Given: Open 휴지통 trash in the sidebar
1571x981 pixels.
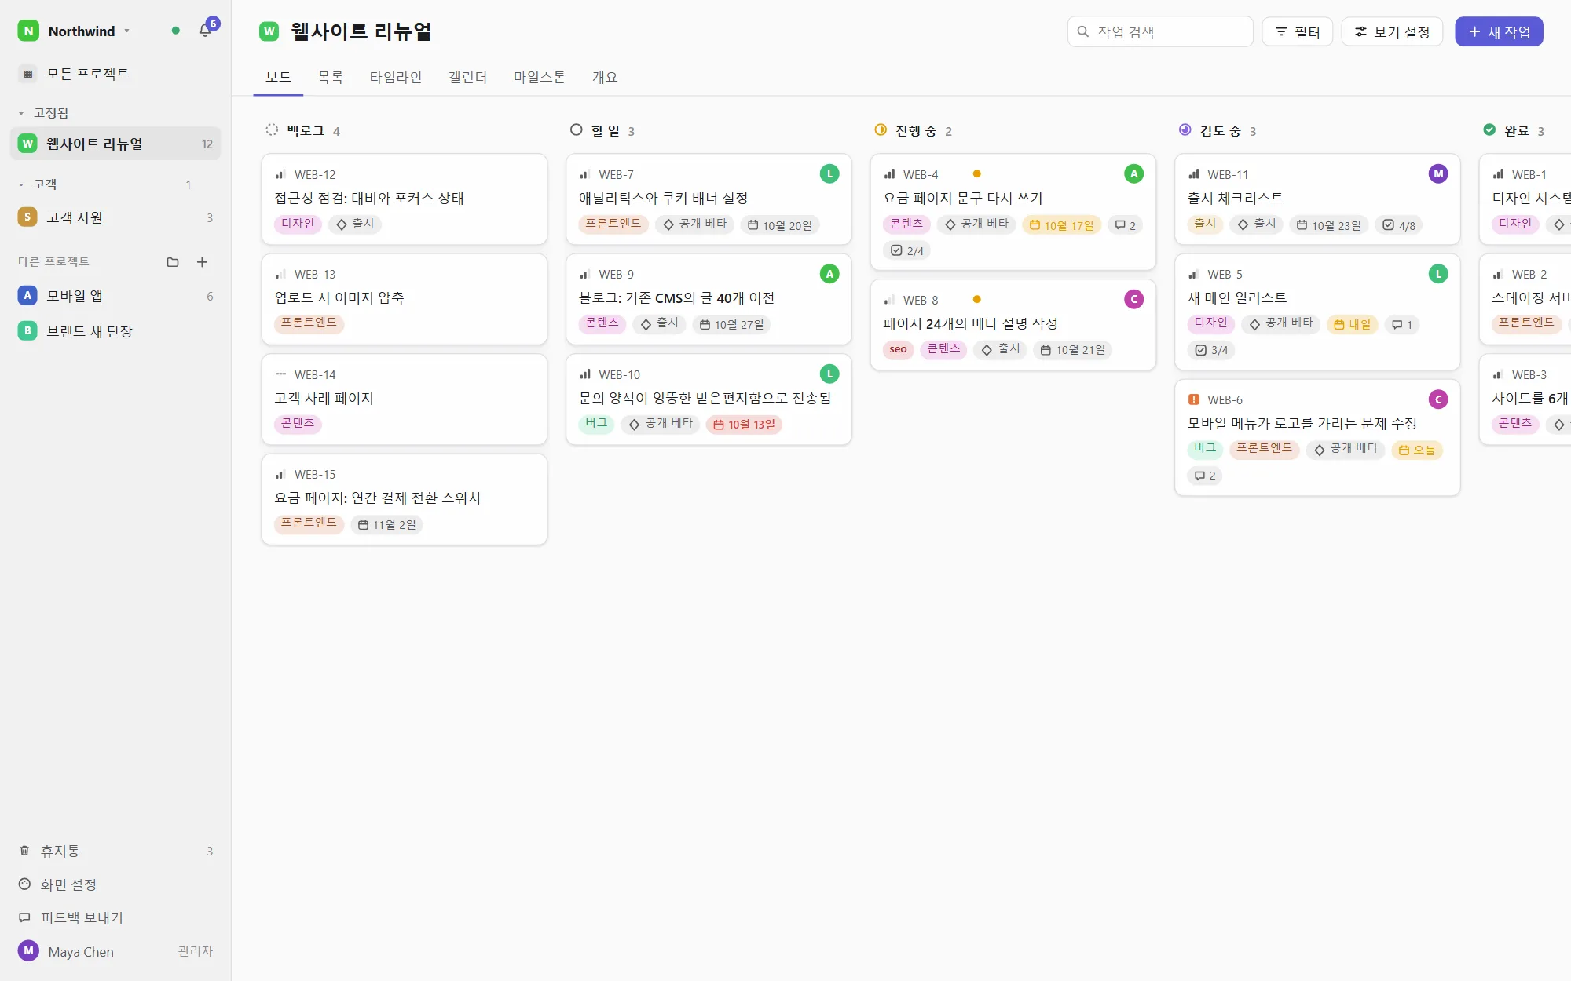Looking at the screenshot, I should 115,851.
